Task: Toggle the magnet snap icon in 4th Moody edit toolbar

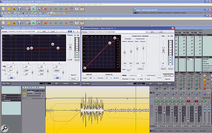Action: coord(28,9)
